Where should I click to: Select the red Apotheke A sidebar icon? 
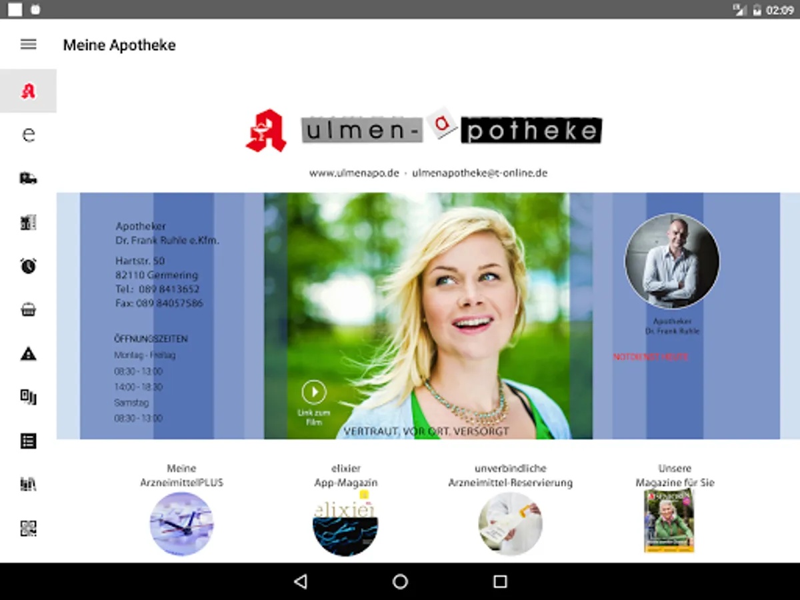pyautogui.click(x=28, y=91)
